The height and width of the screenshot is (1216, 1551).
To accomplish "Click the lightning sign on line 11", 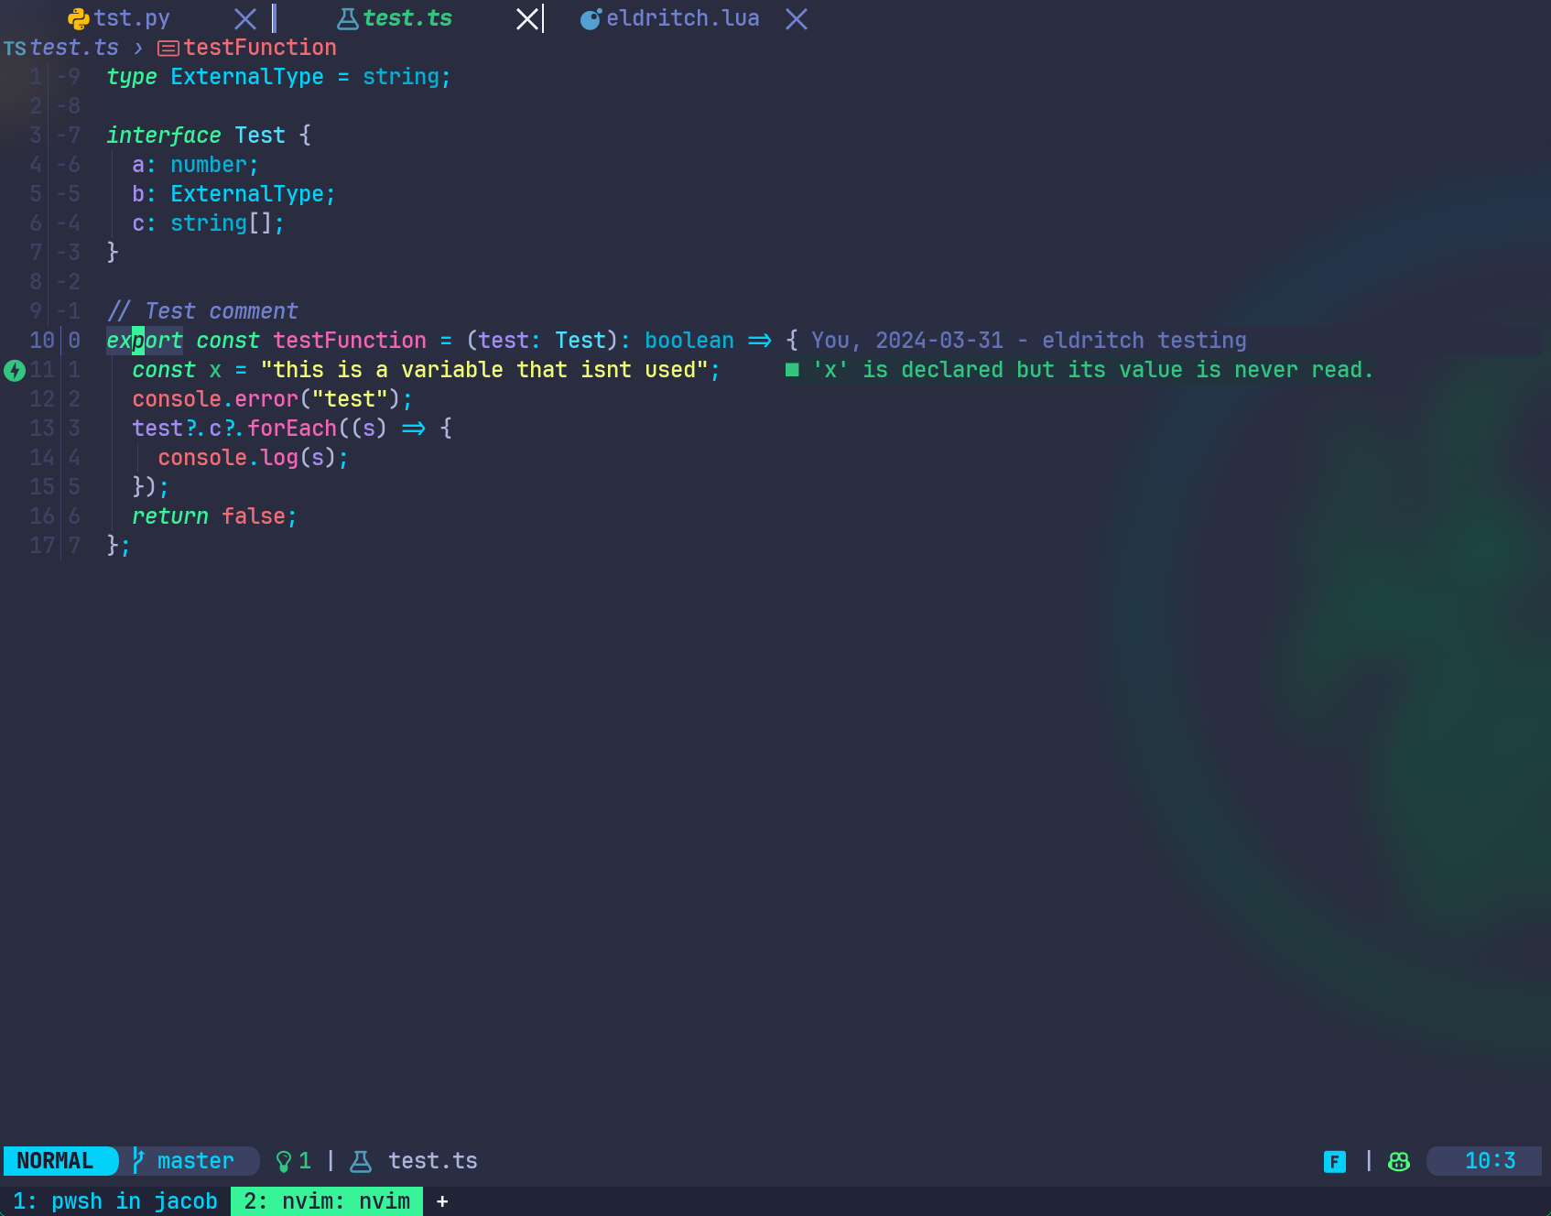I will tap(15, 371).
